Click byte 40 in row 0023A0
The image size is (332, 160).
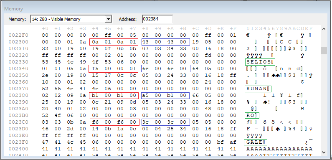coord(58,109)
